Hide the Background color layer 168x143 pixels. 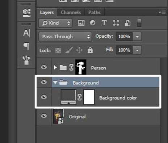pyautogui.click(x=44, y=97)
